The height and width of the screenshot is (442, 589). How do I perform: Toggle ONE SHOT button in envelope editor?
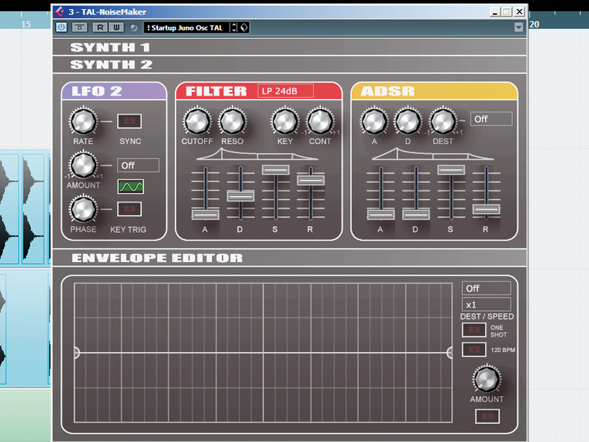click(474, 330)
